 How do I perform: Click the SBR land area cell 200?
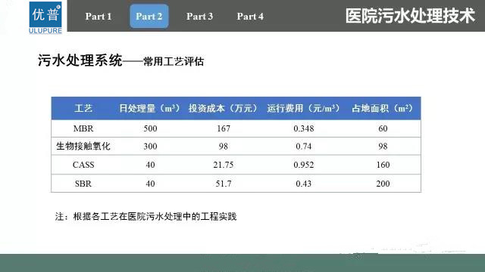pos(383,184)
